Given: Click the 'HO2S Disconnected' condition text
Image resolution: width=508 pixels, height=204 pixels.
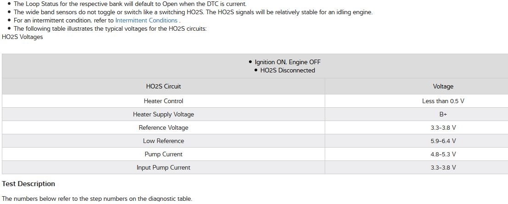Looking at the screenshot, I should (288, 70).
